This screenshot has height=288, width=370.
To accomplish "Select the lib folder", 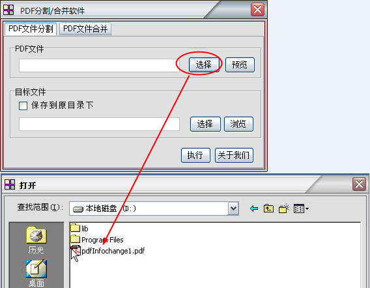I will (x=79, y=228).
